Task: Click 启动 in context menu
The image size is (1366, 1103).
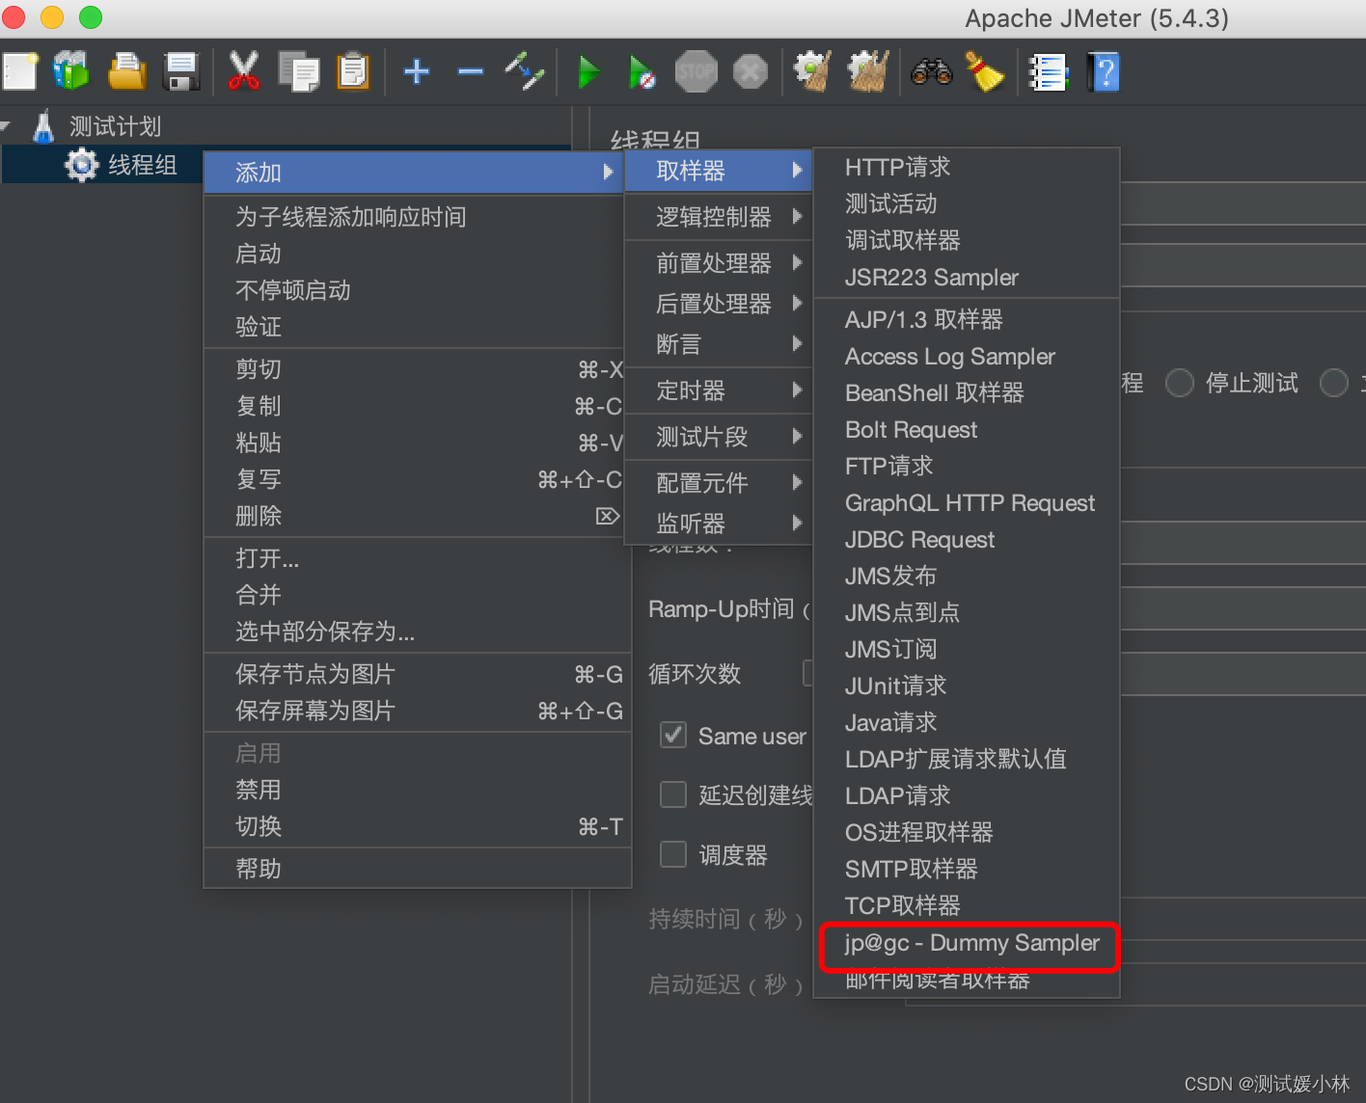Action: click(418, 254)
